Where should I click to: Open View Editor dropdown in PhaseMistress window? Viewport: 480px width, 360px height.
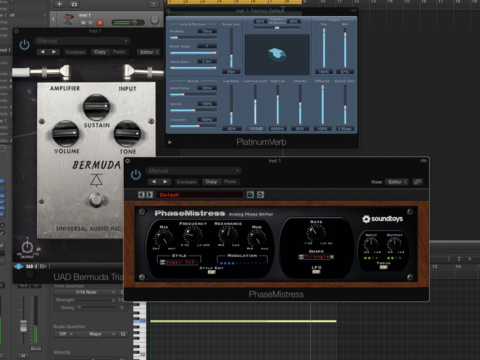coord(397,182)
